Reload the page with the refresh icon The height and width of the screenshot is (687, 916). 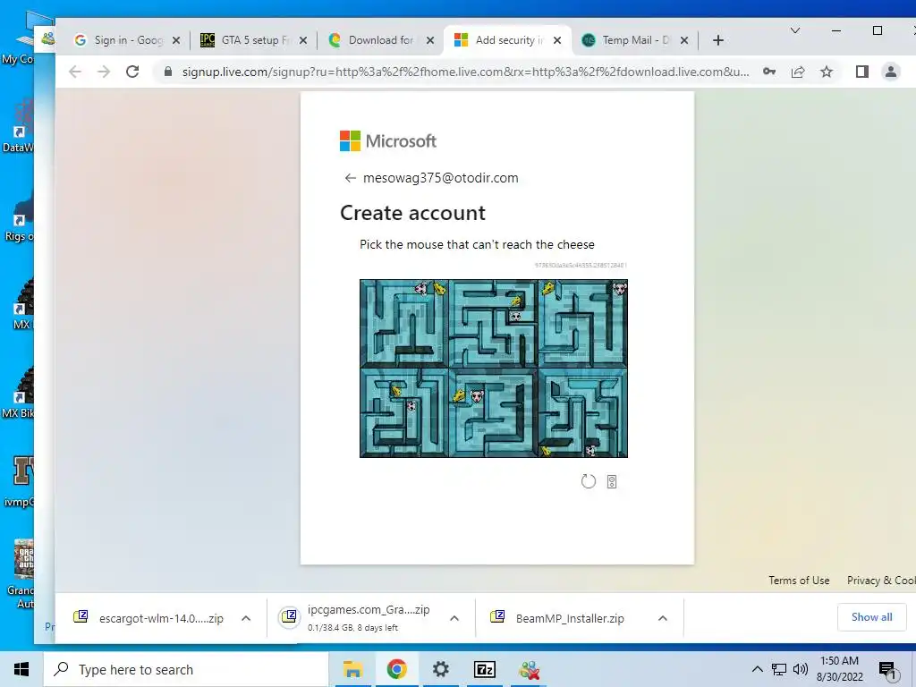pyautogui.click(x=132, y=72)
